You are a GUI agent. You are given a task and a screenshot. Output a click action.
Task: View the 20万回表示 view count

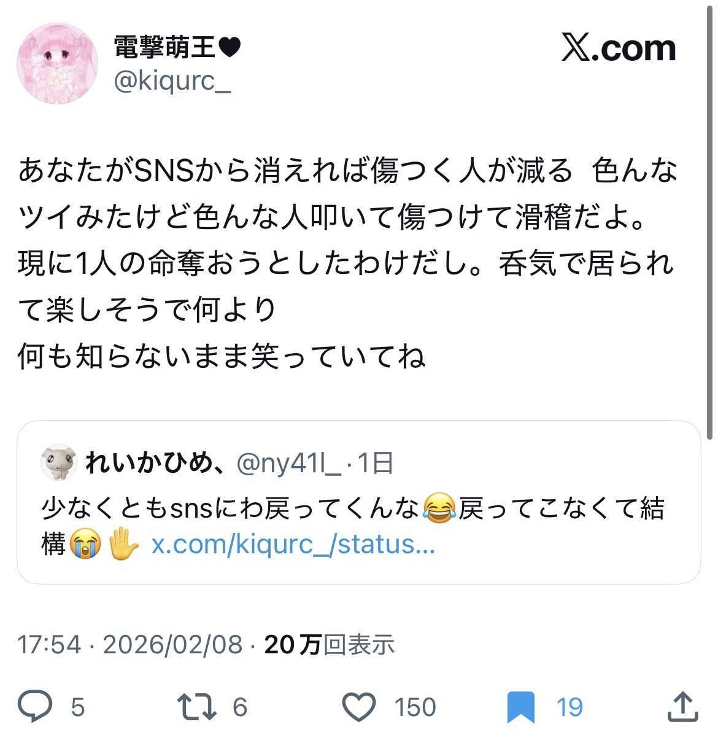(330, 645)
